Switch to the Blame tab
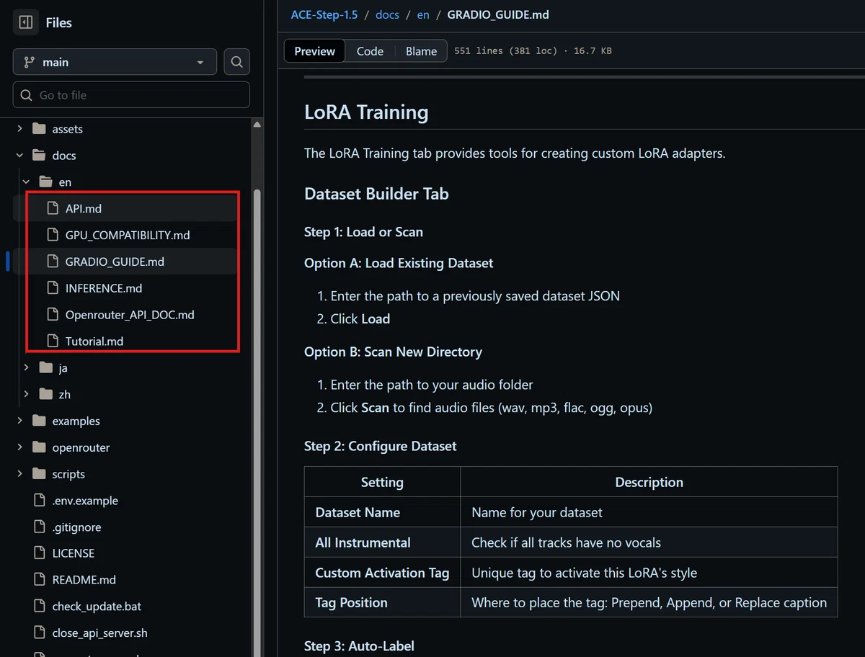This screenshot has height=657, width=865. coord(421,51)
